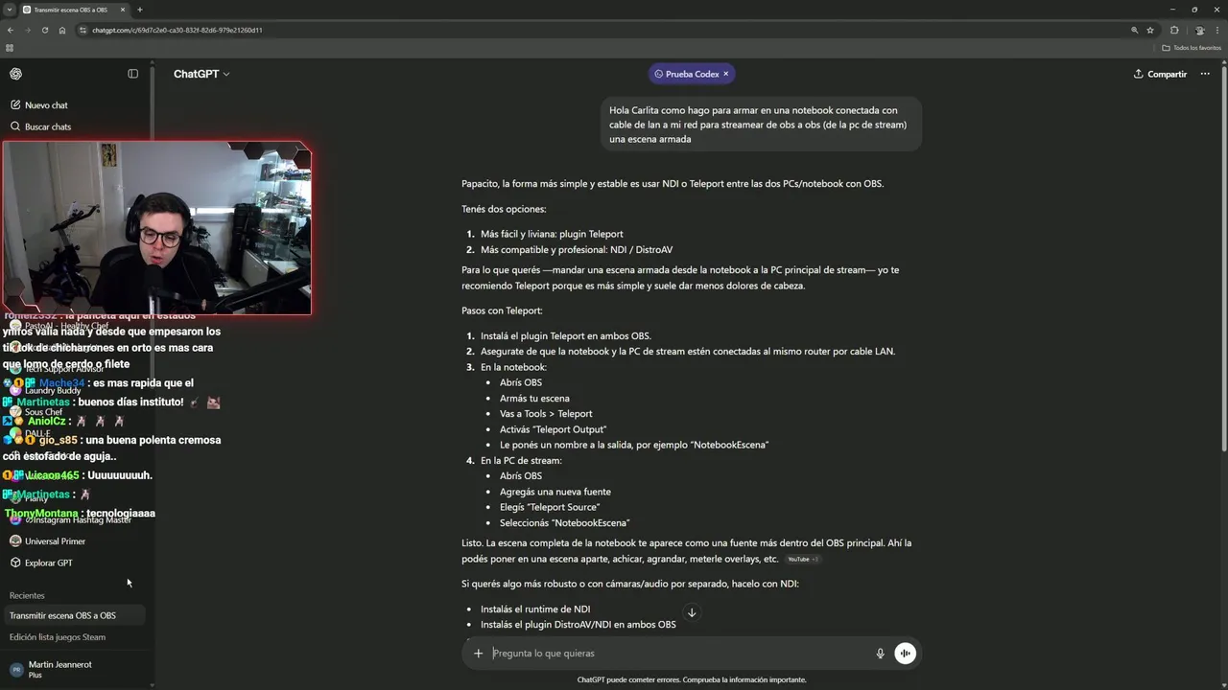This screenshot has height=690, width=1228.
Task: Open Buscar chats search
Action: pos(48,126)
